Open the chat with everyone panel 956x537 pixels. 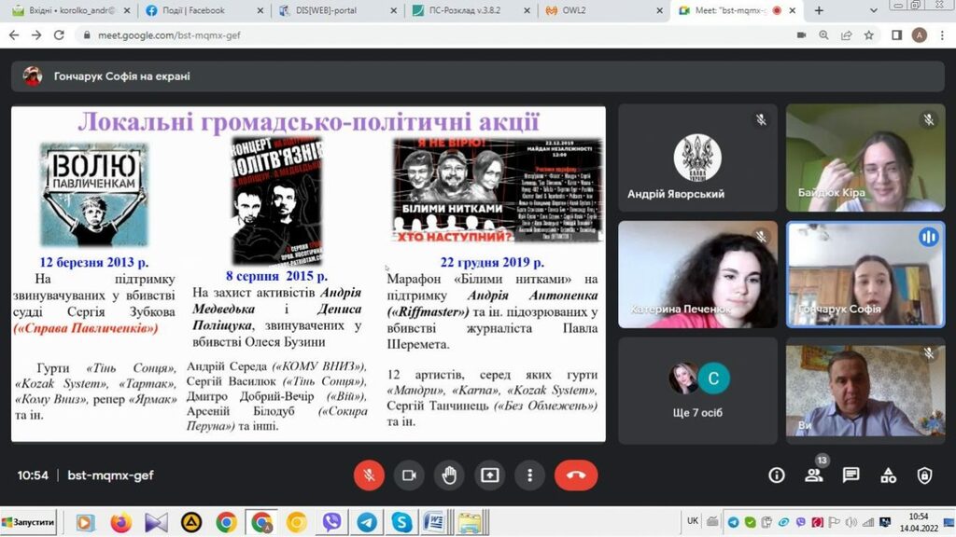click(851, 475)
